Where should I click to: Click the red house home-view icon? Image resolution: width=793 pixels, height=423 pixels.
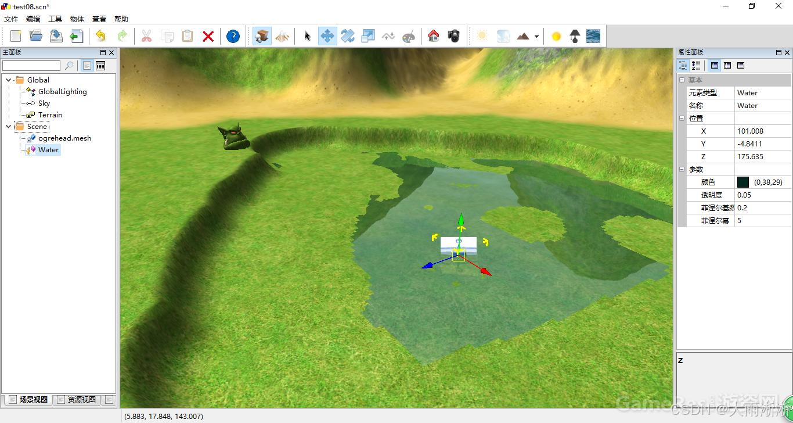pyautogui.click(x=433, y=36)
